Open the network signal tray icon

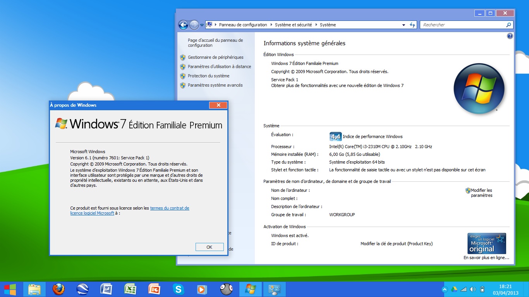click(463, 289)
